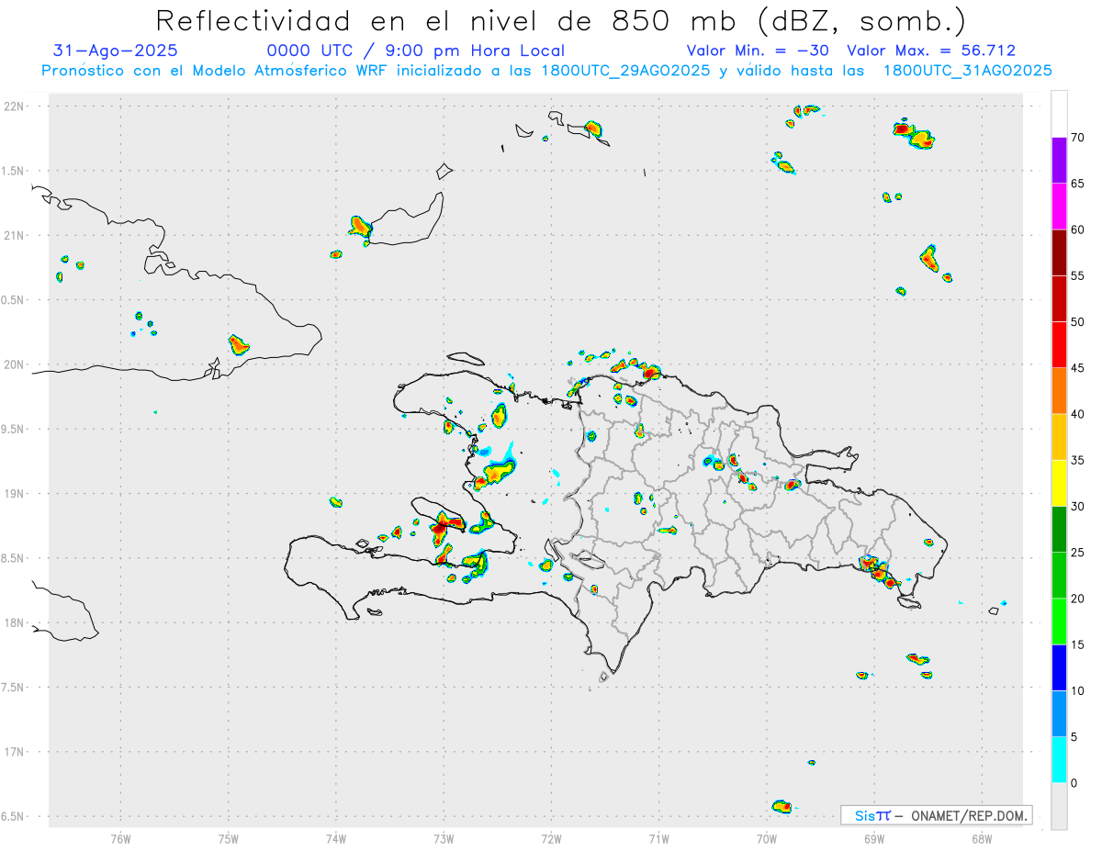This screenshot has width=1102, height=851.
Task: Click the '18N' latitude axis label
Action: tap(16, 622)
